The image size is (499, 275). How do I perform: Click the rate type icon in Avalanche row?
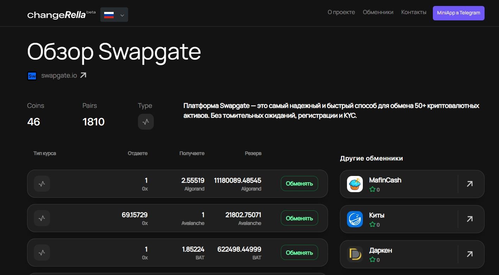tap(42, 218)
